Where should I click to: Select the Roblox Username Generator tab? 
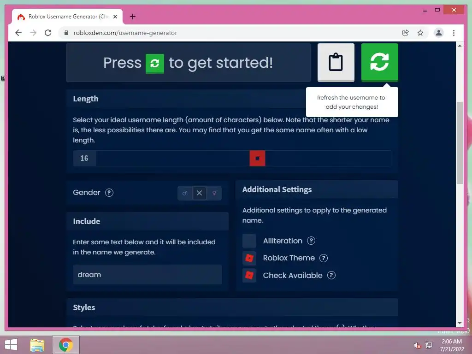pyautogui.click(x=67, y=17)
